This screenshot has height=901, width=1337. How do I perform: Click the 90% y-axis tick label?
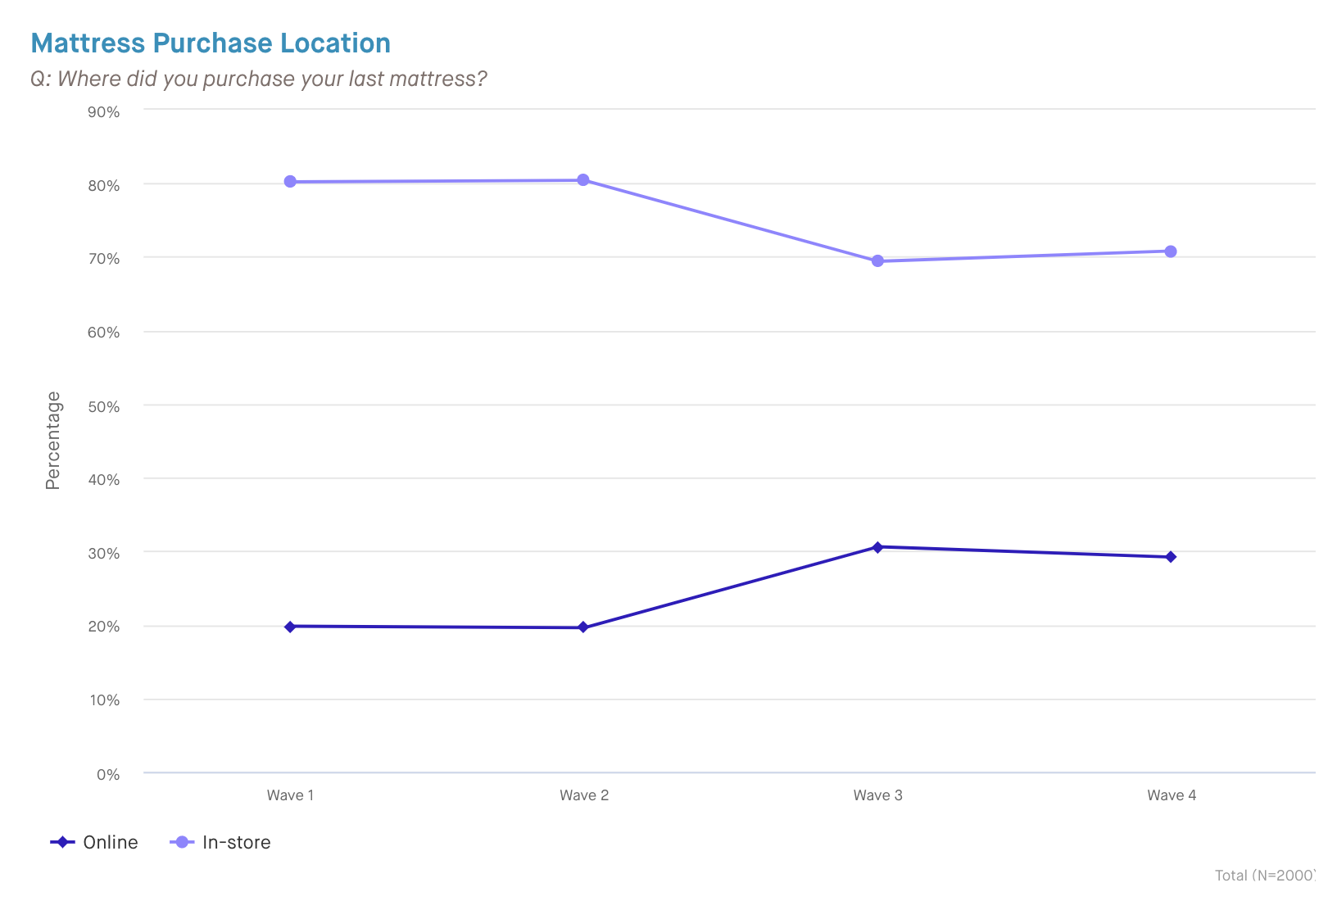click(x=104, y=112)
